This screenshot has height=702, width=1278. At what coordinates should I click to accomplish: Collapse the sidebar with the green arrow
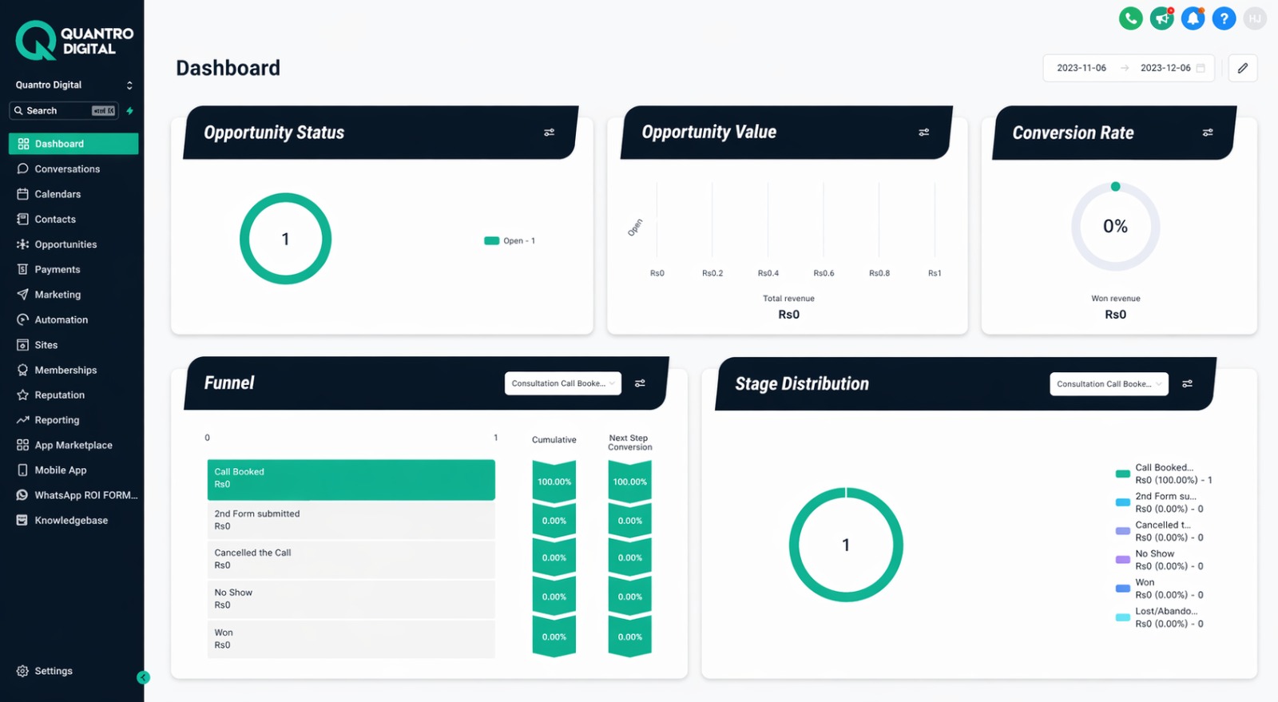point(143,678)
